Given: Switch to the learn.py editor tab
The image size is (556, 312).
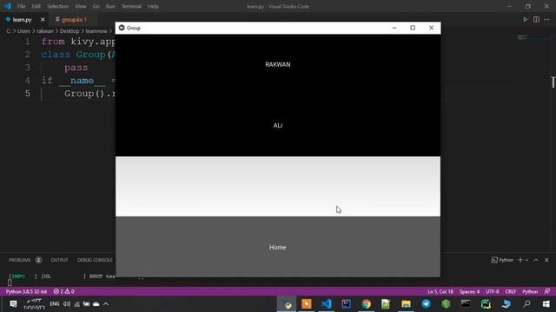Looking at the screenshot, I should (x=22, y=20).
